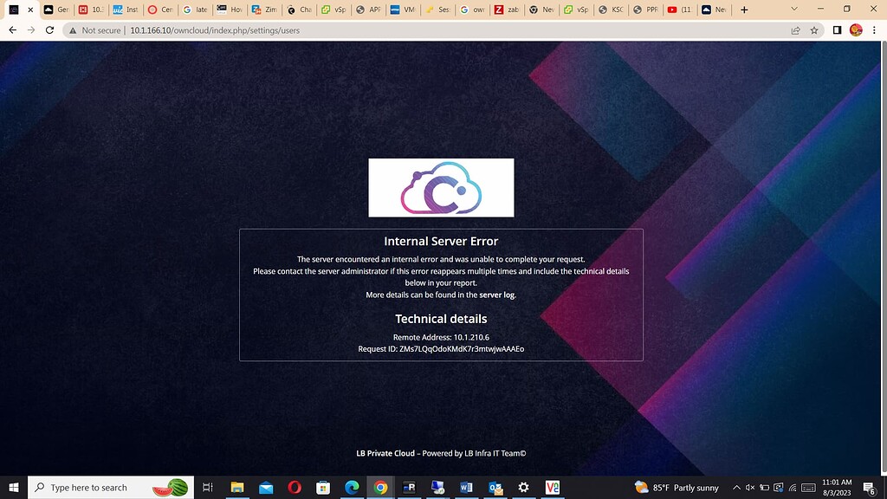
Task: Open the notification center icon
Action: coord(870,487)
